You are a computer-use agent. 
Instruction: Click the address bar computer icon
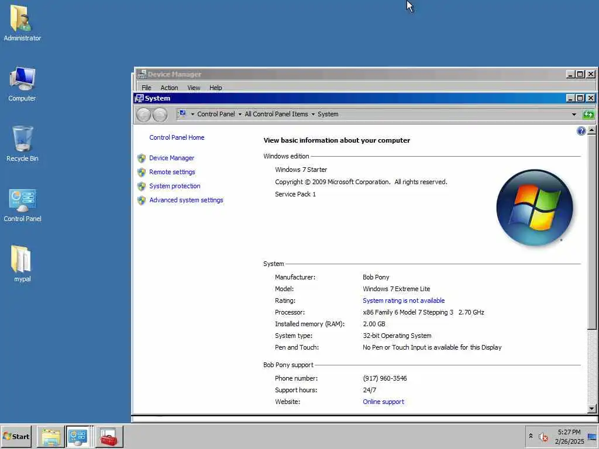pos(183,113)
